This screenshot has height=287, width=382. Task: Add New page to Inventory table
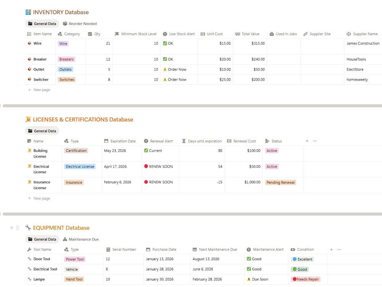[39, 90]
